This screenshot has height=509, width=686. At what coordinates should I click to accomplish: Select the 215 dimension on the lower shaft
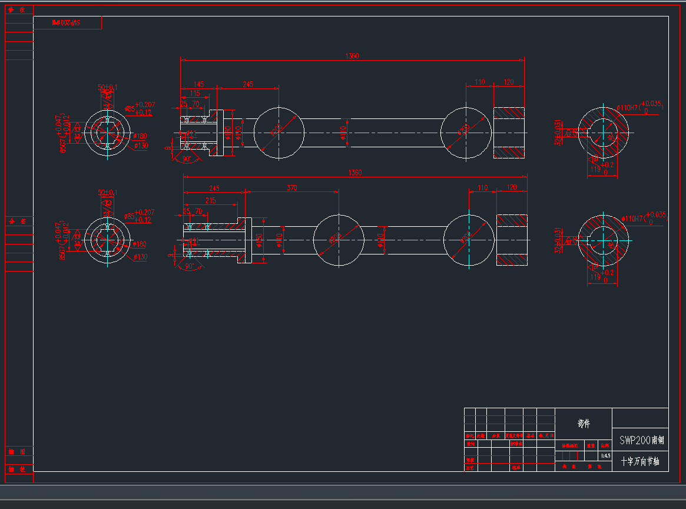pos(210,201)
